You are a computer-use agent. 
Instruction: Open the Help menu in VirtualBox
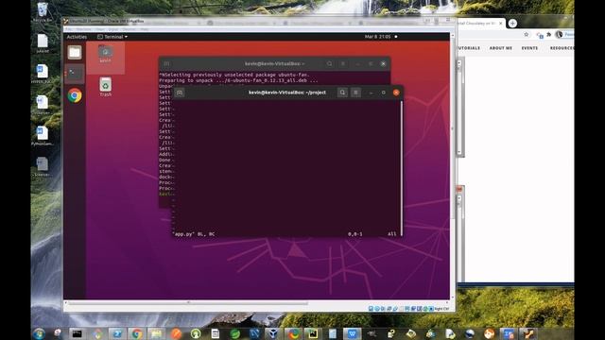(x=145, y=29)
